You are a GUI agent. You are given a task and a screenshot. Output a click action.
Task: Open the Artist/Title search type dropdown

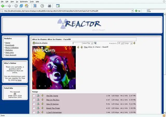pyautogui.click(x=88, y=43)
